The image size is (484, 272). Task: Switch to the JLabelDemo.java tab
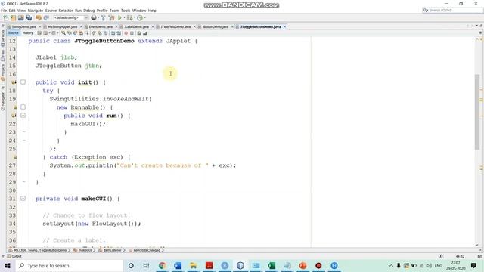(136, 27)
